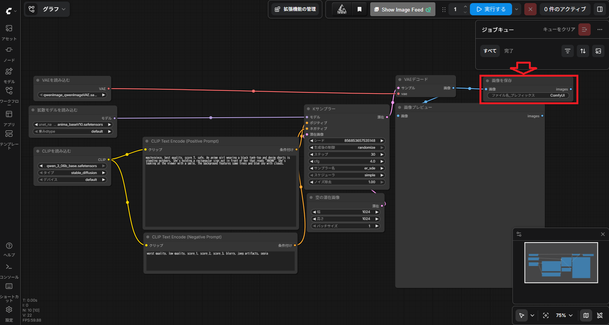Image resolution: width=609 pixels, height=325 pixels.
Task: Click the positive prompt text box
Action: click(x=220, y=190)
